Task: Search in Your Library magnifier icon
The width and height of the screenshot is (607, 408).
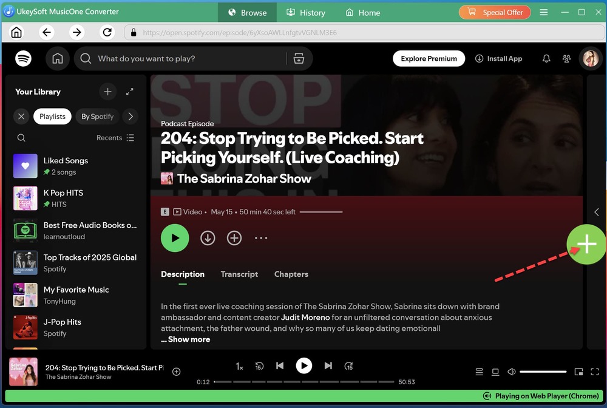Action: point(21,138)
